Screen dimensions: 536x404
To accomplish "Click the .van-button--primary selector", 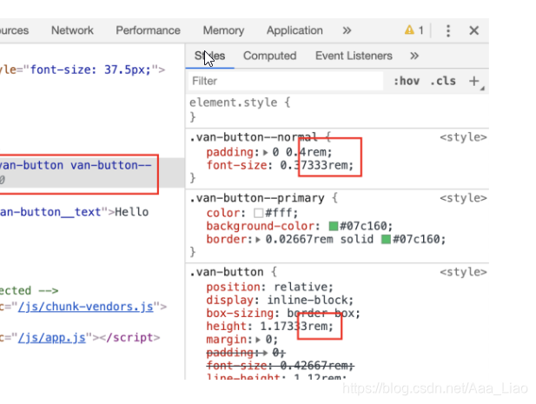I will point(257,198).
